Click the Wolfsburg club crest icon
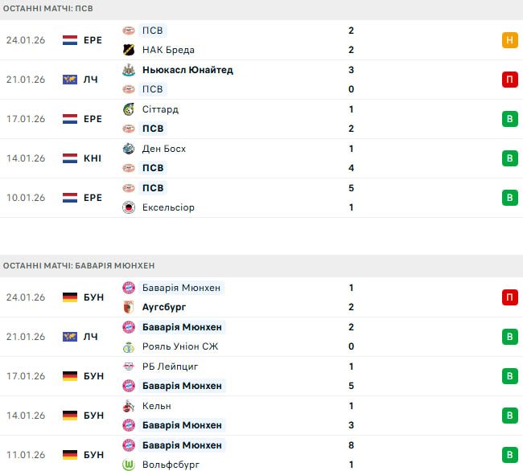Screen dimensions: 523x471 point(129,465)
